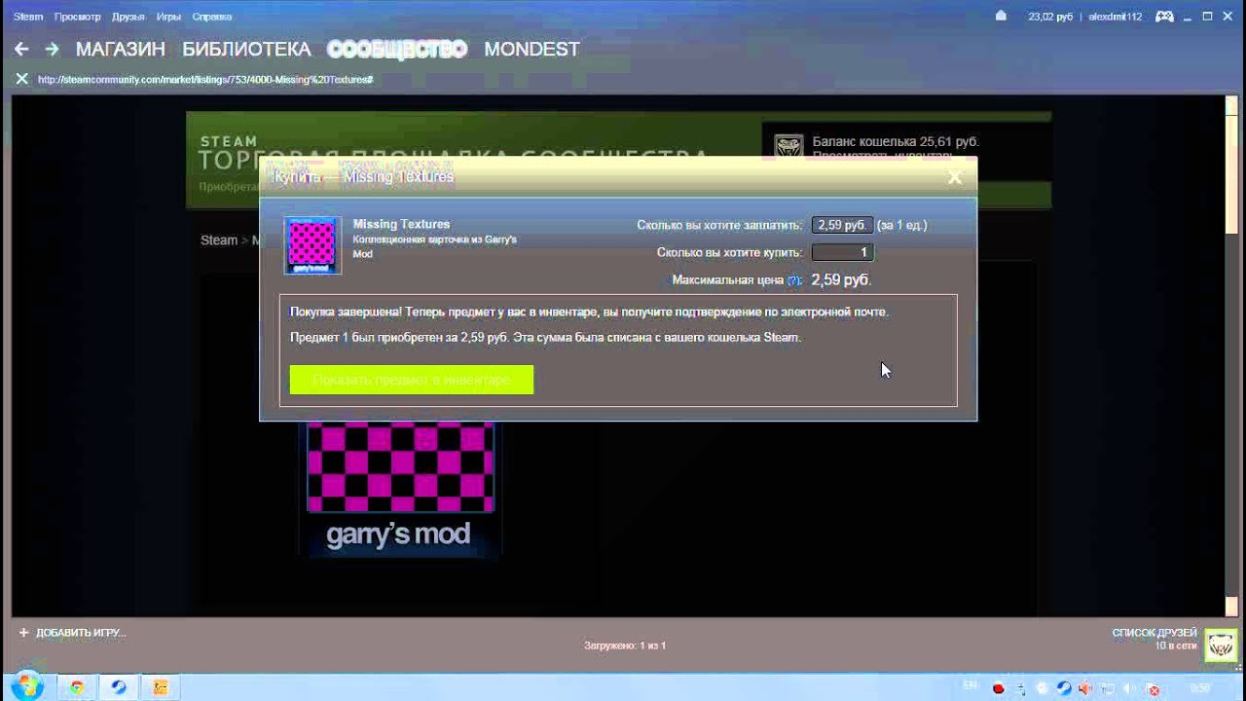Switch to the БИБЛИОТЕКА tab
Screen dimensions: 1246x701
(247, 49)
